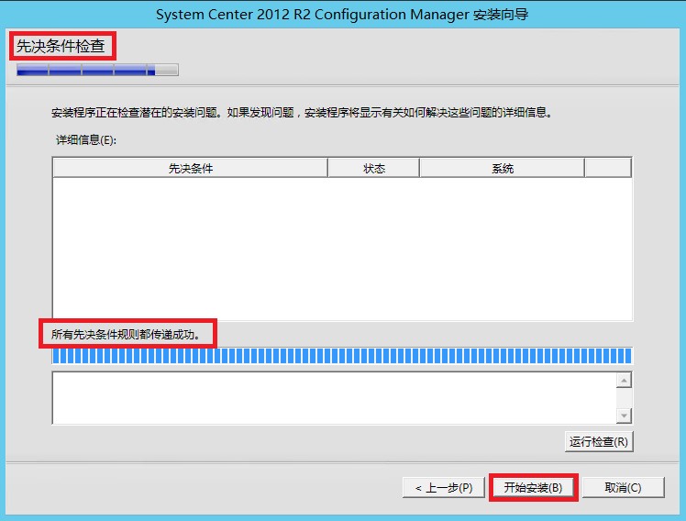Rerun the check using 运行检查(R)
Screen dimensions: 686x521
click(x=599, y=442)
